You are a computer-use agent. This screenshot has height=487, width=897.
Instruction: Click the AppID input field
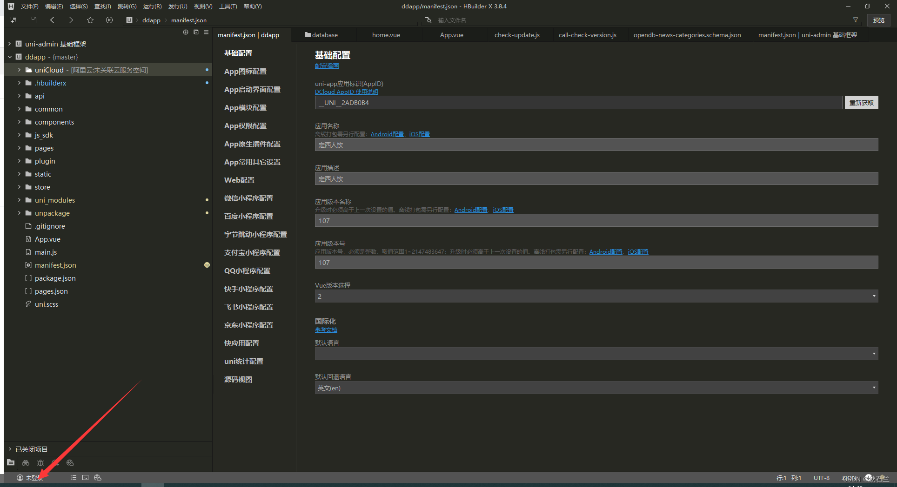click(x=578, y=103)
